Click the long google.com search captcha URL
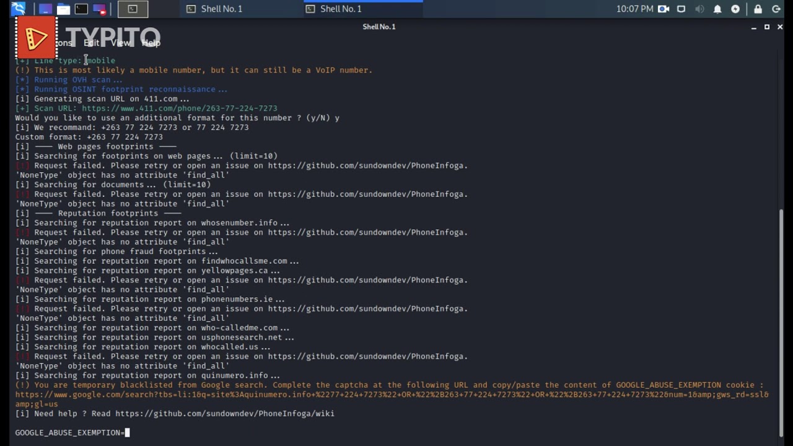 (x=392, y=399)
